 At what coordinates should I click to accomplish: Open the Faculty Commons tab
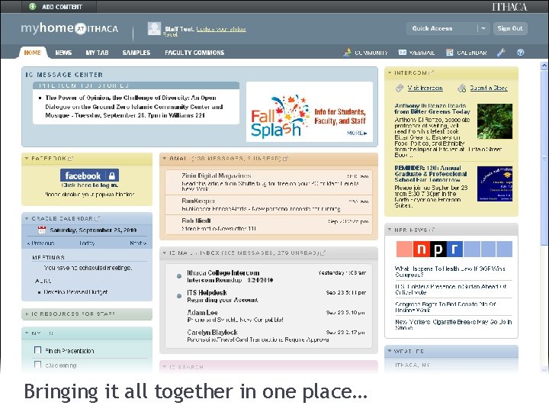click(x=194, y=53)
